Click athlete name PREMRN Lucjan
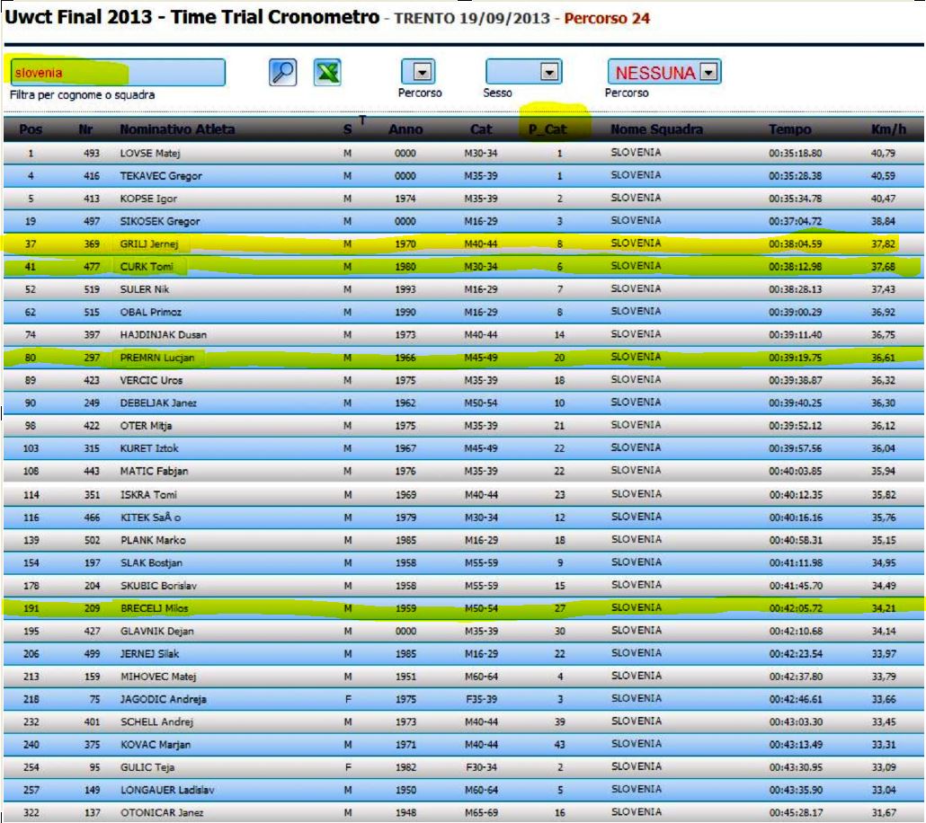This screenshot has height=823, width=926. pos(157,358)
